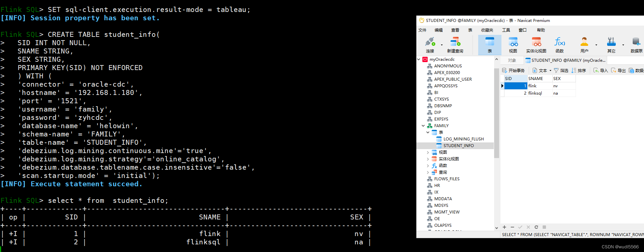Viewport: 644px width, 252px height.
Task: Click the 排序 sort button
Action: pyautogui.click(x=579, y=70)
